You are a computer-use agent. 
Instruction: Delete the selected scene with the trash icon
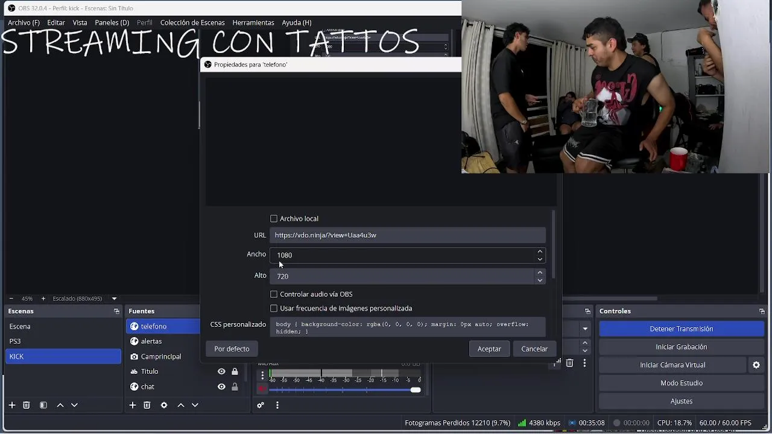click(27, 405)
